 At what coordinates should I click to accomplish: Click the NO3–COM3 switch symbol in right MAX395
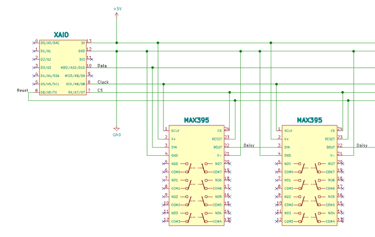click(x=299, y=217)
